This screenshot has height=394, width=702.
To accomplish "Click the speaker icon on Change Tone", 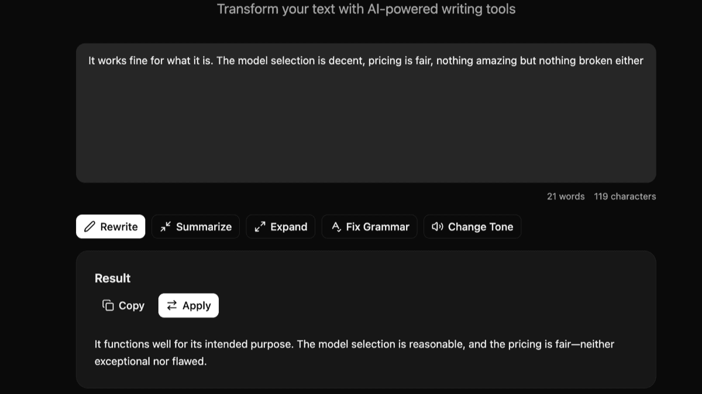I will [x=436, y=226].
